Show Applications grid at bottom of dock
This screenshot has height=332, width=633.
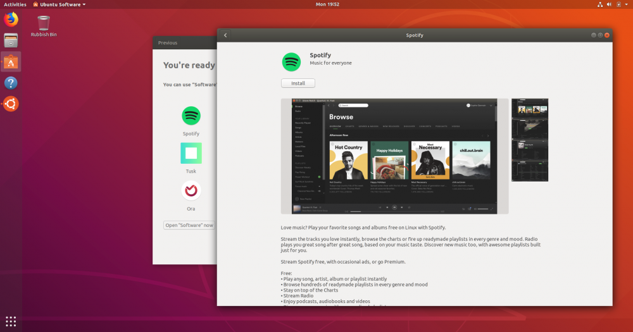(11, 321)
